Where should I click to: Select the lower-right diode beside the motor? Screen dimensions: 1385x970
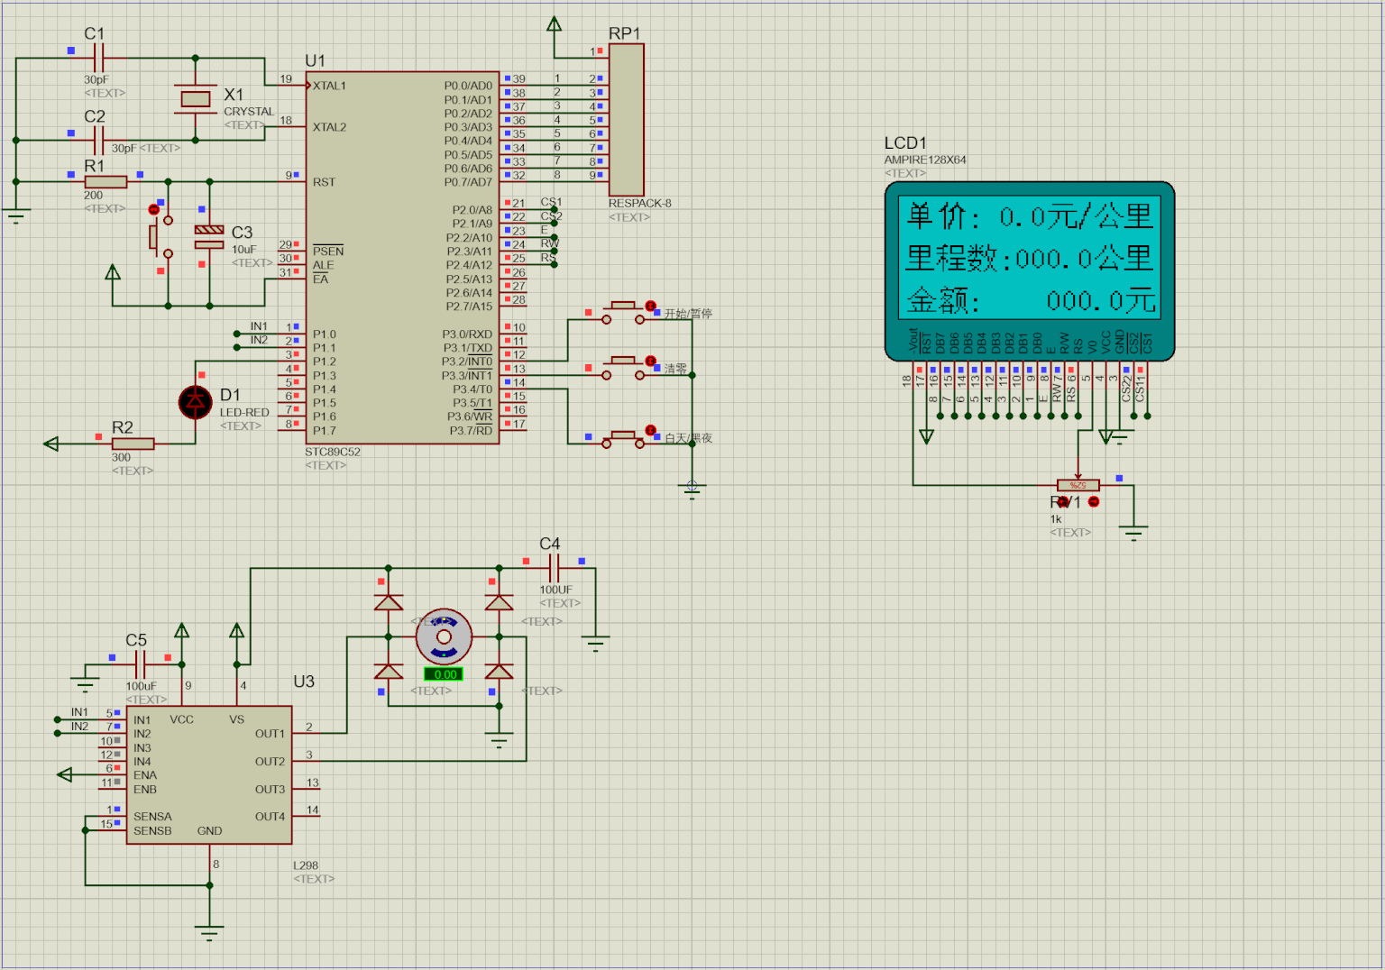(499, 672)
